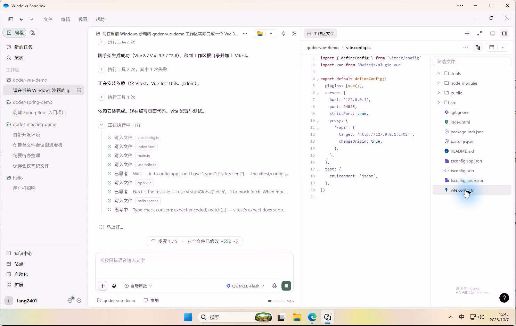Open File Explorer from the taskbar
Image resolution: width=516 pixels, height=326 pixels.
point(297,317)
